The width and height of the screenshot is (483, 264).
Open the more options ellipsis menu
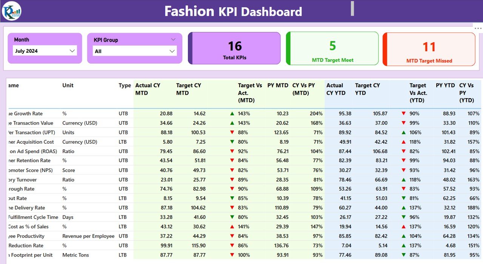point(478,29)
